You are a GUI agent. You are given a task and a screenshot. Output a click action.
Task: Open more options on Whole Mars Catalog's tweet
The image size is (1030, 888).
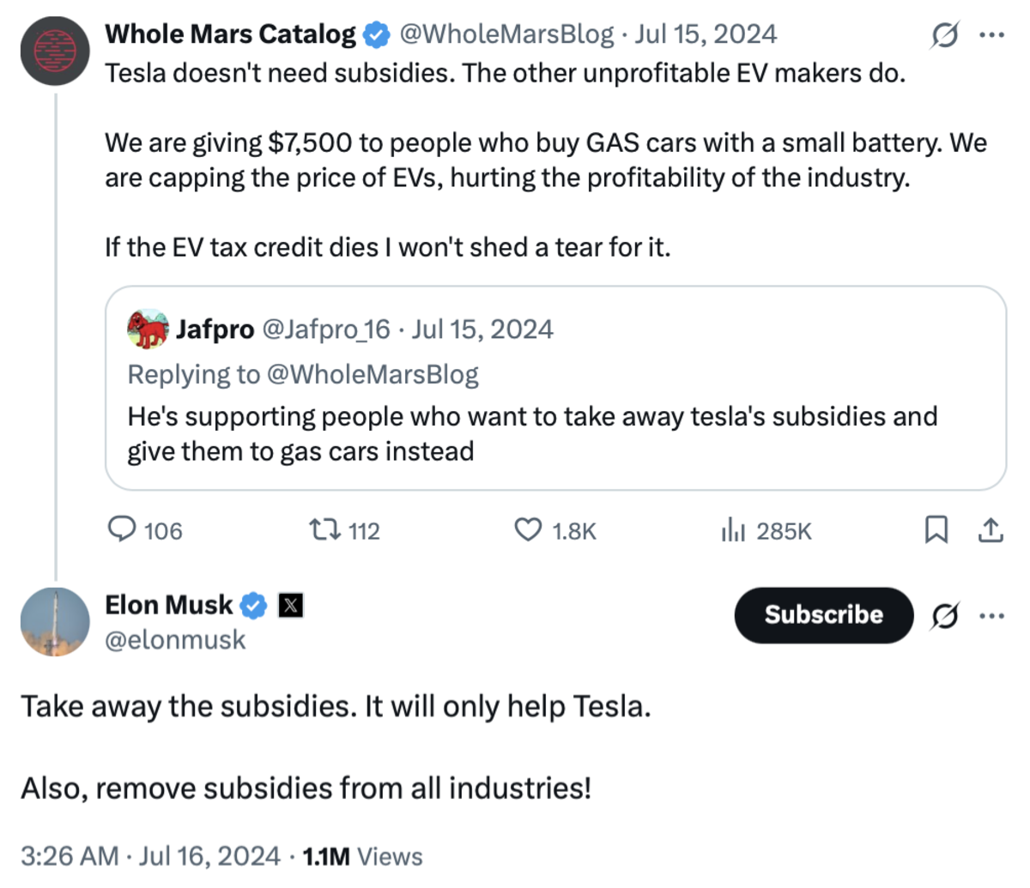(993, 33)
